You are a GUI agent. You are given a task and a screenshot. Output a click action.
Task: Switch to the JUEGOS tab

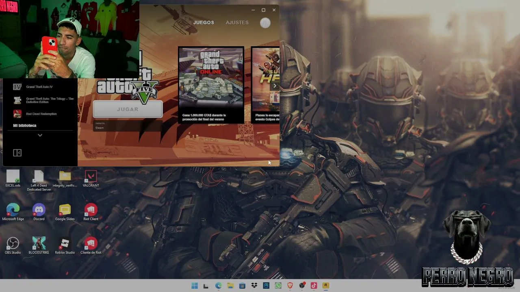(204, 23)
